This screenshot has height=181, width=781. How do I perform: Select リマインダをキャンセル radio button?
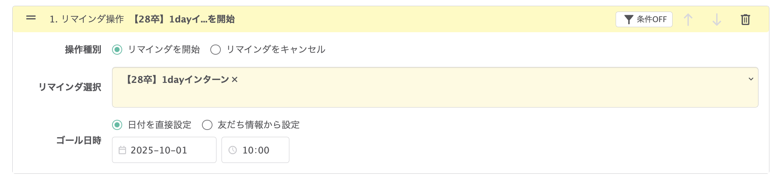click(215, 50)
